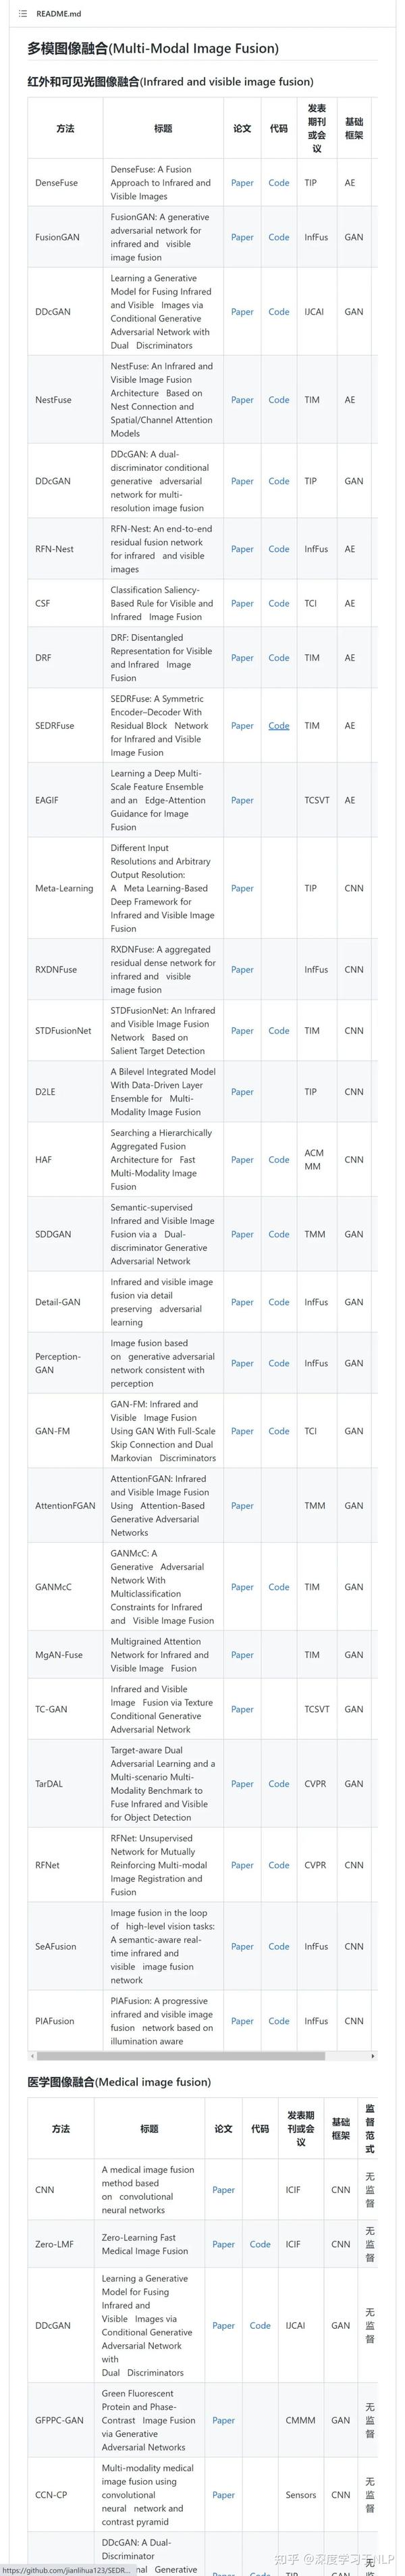Open the NestFuse Paper link
Screen dimensions: 405x2576
tap(242, 400)
